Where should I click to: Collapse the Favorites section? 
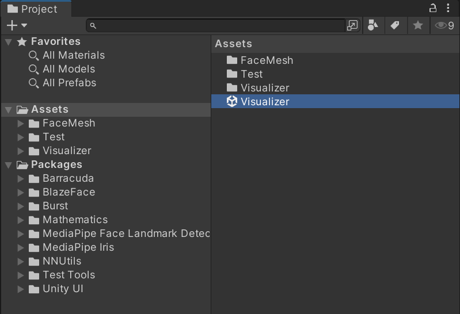(x=9, y=42)
